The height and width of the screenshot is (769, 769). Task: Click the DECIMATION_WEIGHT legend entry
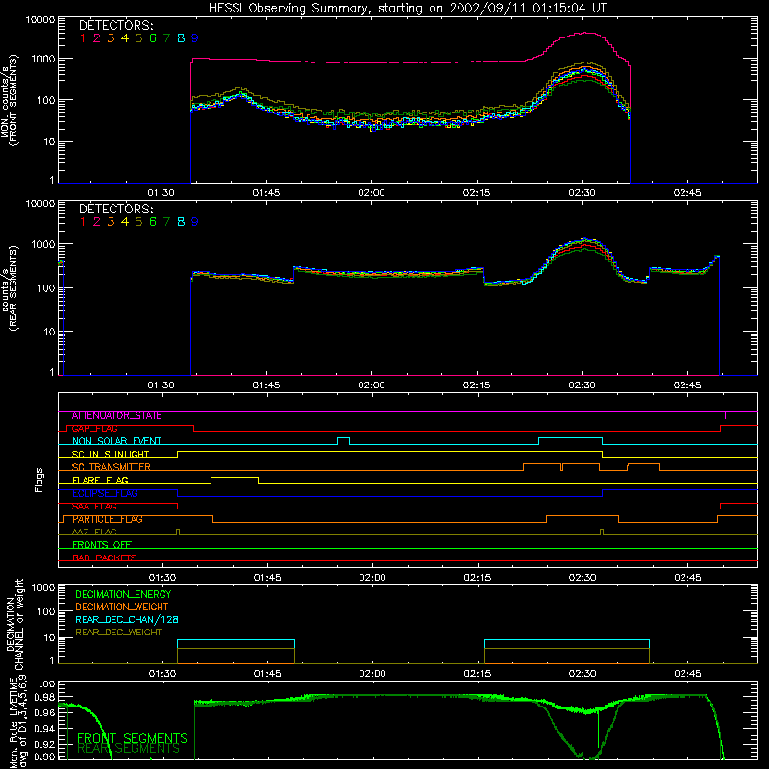point(122,608)
